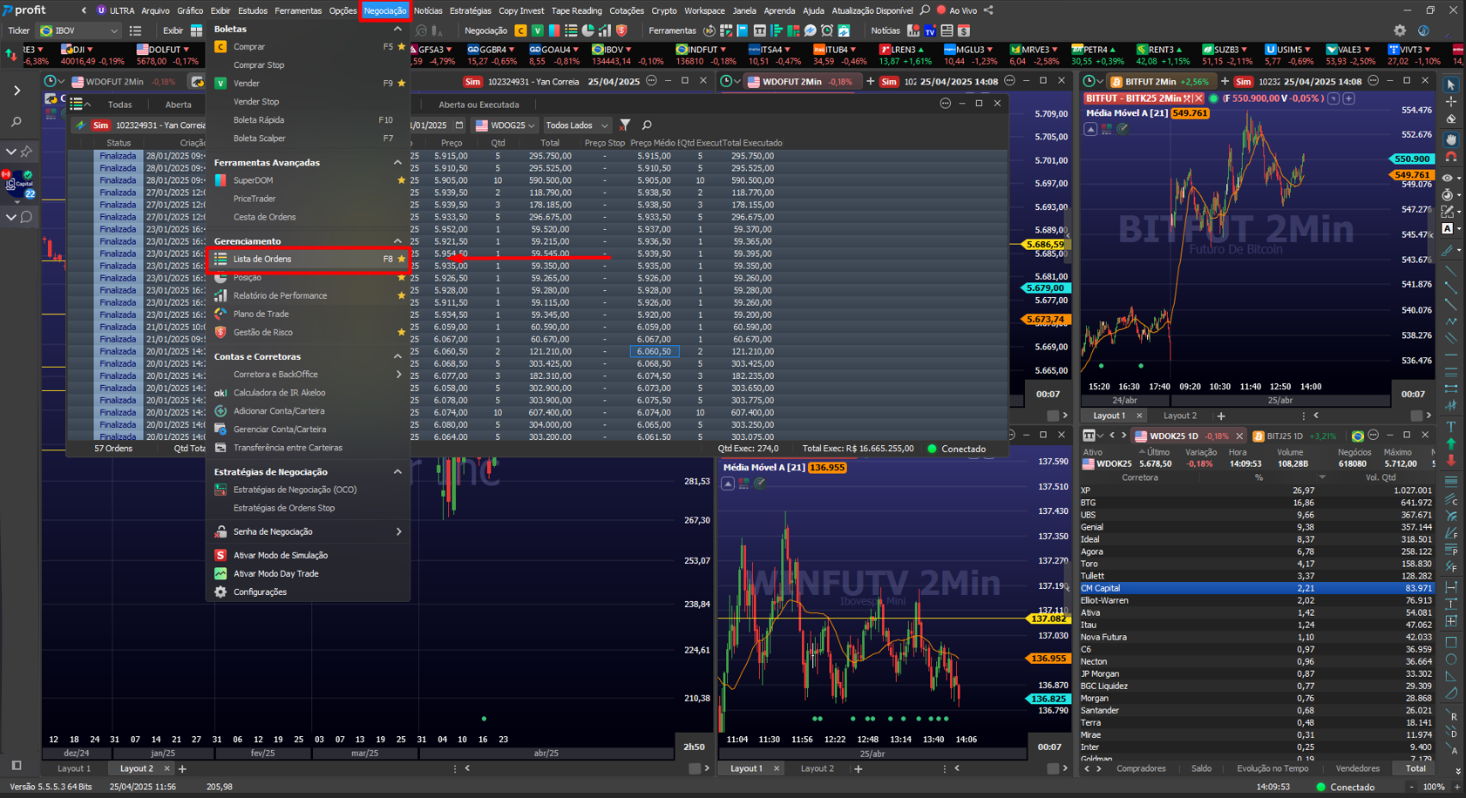Click the share icon next to Ao Vivo

pos(988,10)
